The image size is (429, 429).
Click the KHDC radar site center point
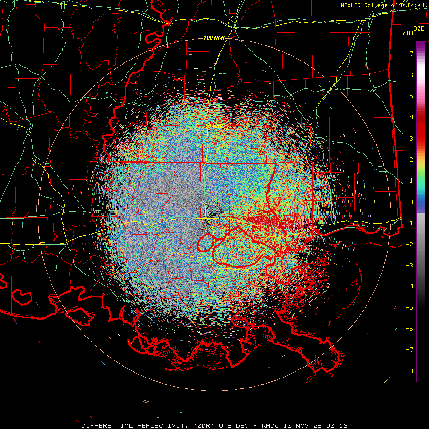point(214,214)
